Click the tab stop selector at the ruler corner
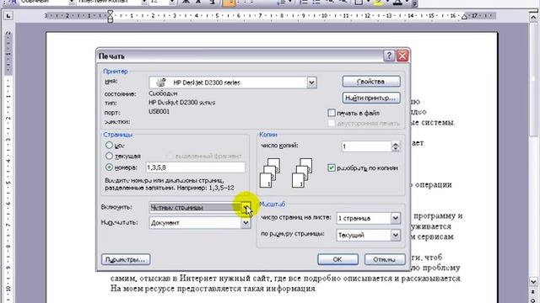 tap(8, 15)
